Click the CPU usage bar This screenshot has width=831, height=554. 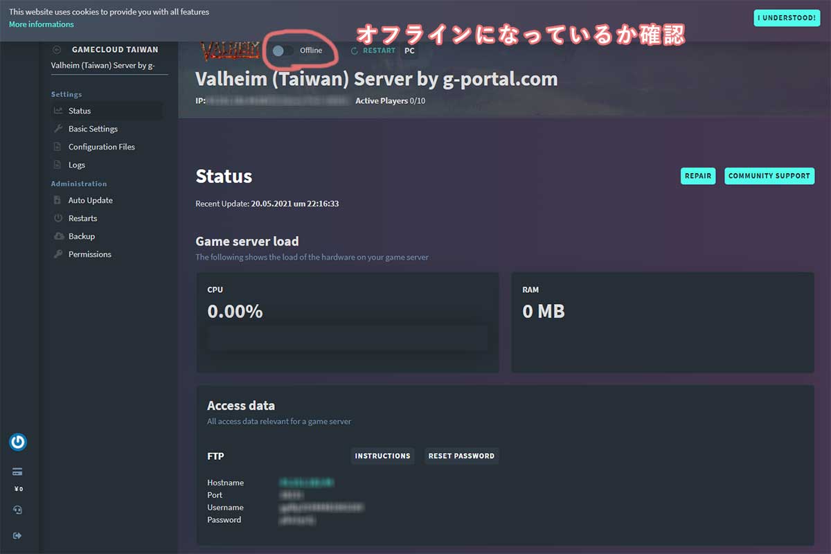(348, 339)
